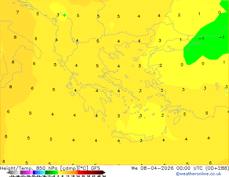Image resolution: width=229 pixels, height=177 pixels.
Task: Click the gray left arrow of color scale
Action: (x=8, y=172)
